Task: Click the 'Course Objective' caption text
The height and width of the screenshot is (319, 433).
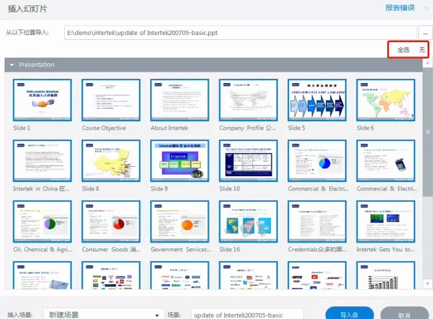Action: coord(104,128)
